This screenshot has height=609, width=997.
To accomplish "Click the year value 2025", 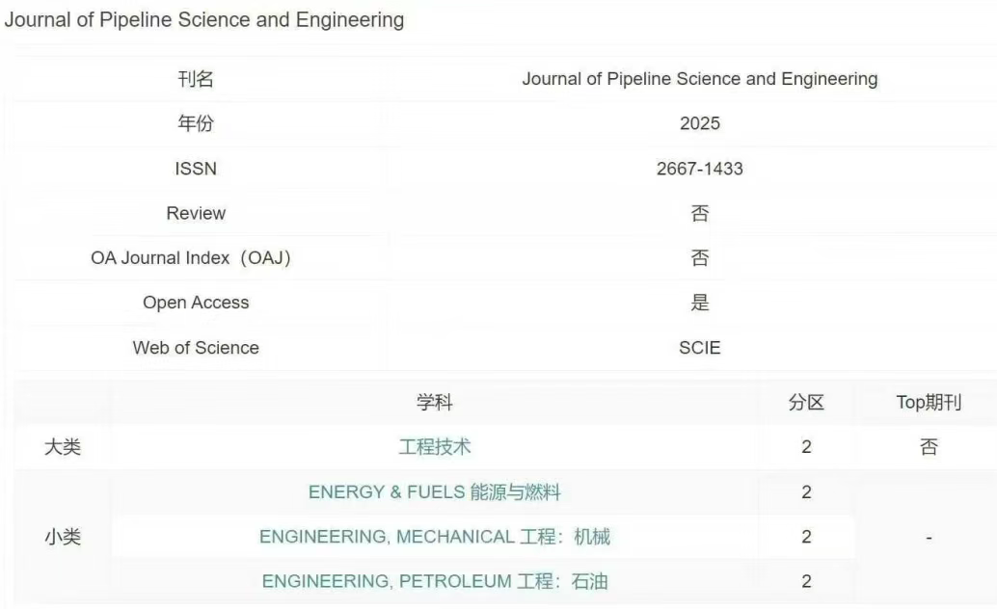I will click(x=699, y=123).
